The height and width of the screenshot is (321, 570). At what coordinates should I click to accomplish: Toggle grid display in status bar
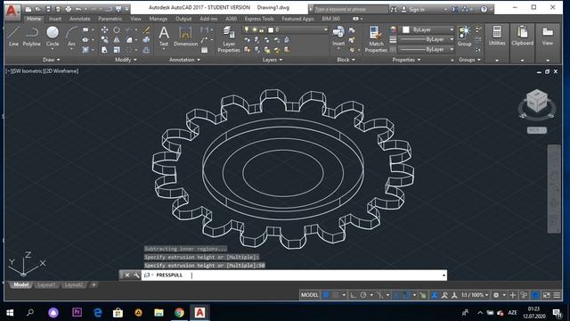point(326,295)
